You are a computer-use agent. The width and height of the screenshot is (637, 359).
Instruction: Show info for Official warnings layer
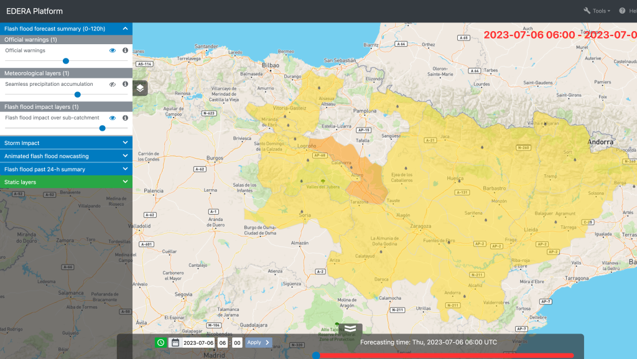[x=125, y=50]
